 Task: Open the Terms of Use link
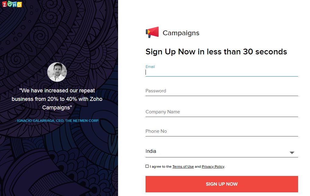183,167
